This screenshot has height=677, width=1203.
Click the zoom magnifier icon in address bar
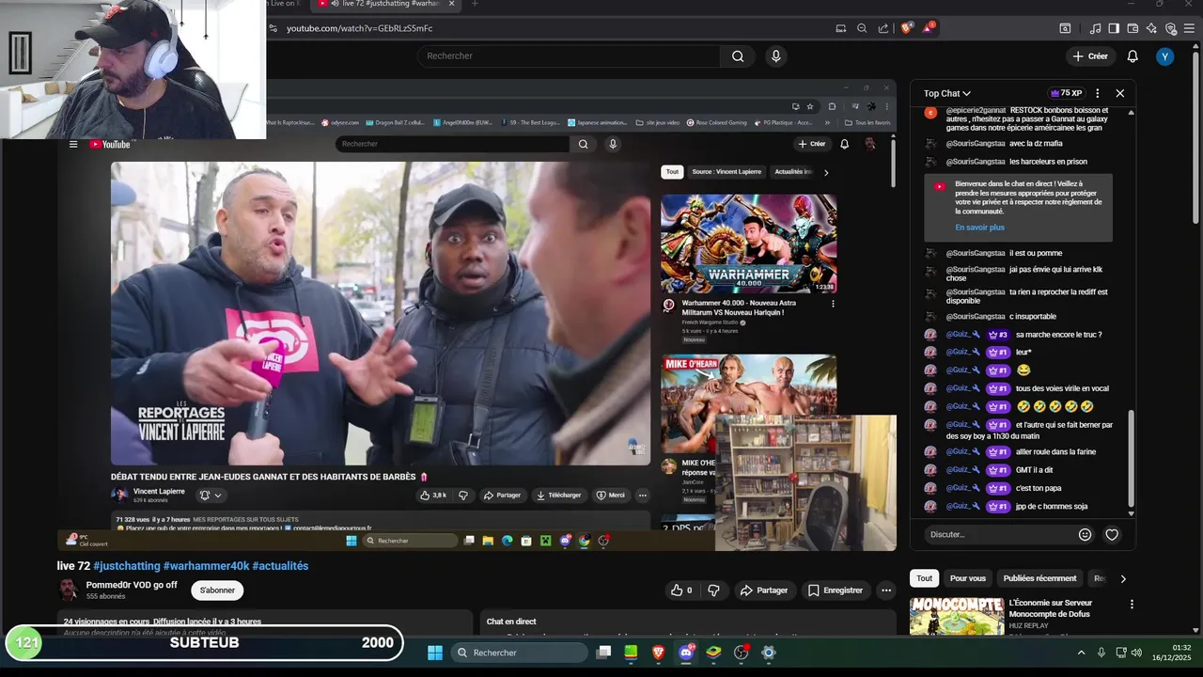[x=862, y=28]
